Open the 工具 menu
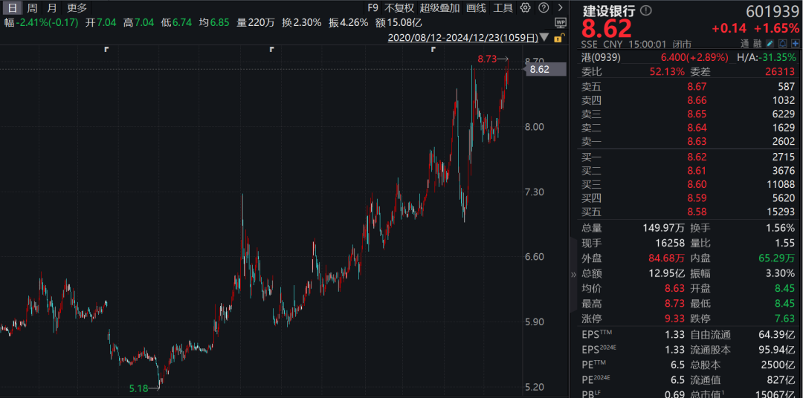The image size is (803, 398). click(x=503, y=8)
